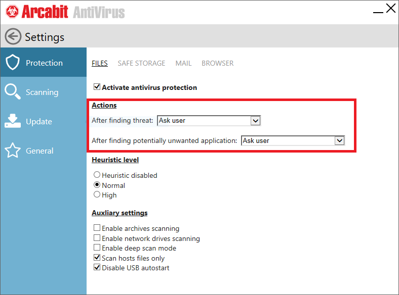The height and width of the screenshot is (295, 399).
Task: Toggle Activate antivirus protection checkbox
Action: [97, 87]
